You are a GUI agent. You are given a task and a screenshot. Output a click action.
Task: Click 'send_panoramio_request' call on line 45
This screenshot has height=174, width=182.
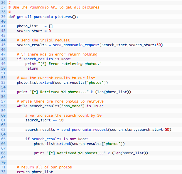pos(76,45)
